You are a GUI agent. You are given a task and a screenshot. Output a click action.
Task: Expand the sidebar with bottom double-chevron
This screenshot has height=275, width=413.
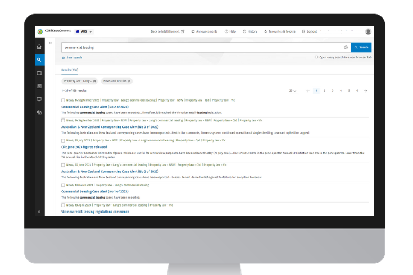click(x=39, y=212)
